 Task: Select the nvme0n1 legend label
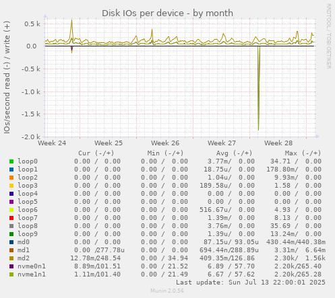pyautogui.click(x=32, y=266)
